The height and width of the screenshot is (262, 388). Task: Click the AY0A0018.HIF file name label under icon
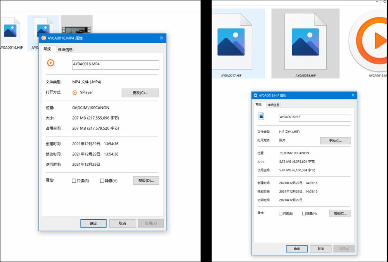[306, 76]
